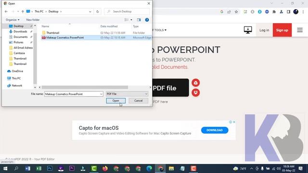
Task: Expand the address bar path dropdown
Action: pos(90,12)
